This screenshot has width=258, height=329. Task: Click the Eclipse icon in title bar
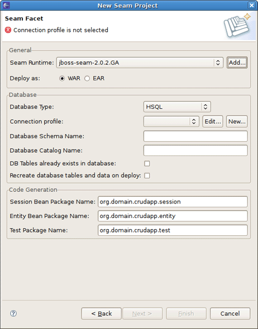6,5
